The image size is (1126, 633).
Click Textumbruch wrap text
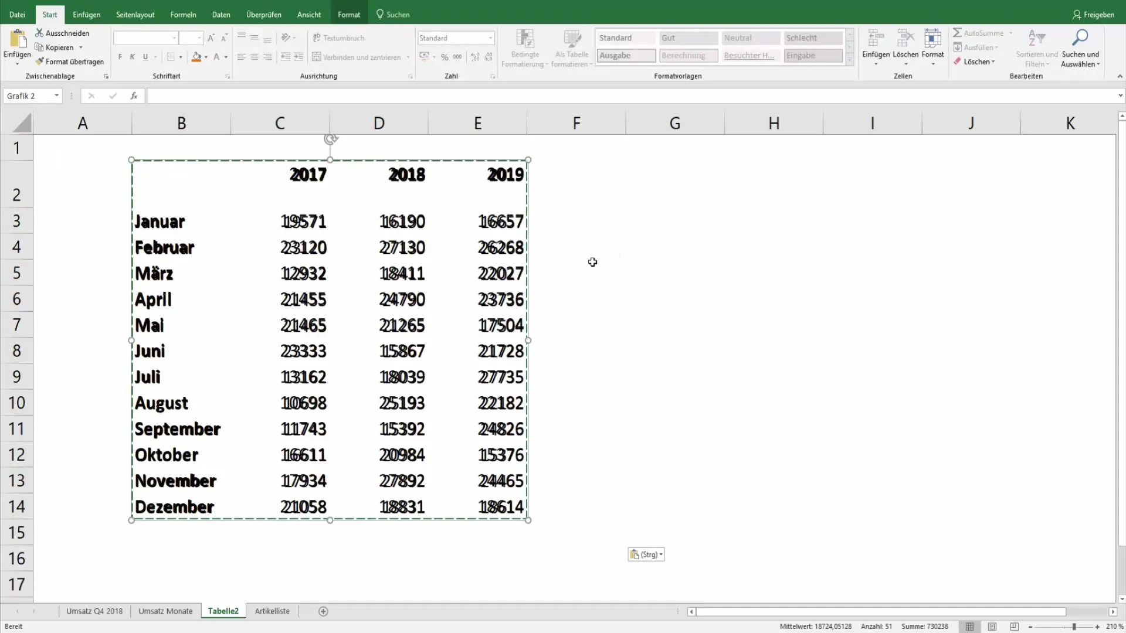tap(338, 38)
